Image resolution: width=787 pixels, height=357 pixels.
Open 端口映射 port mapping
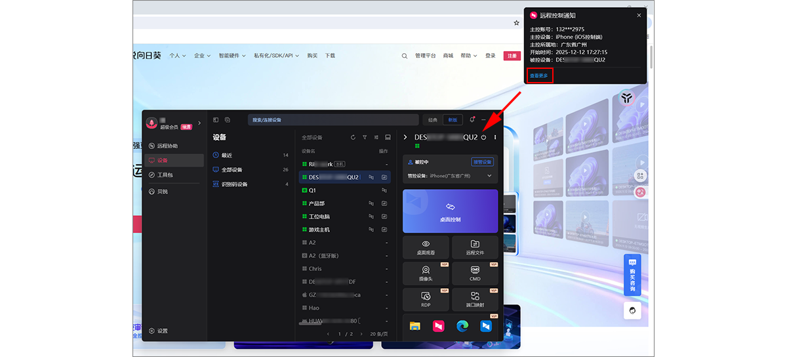point(475,299)
